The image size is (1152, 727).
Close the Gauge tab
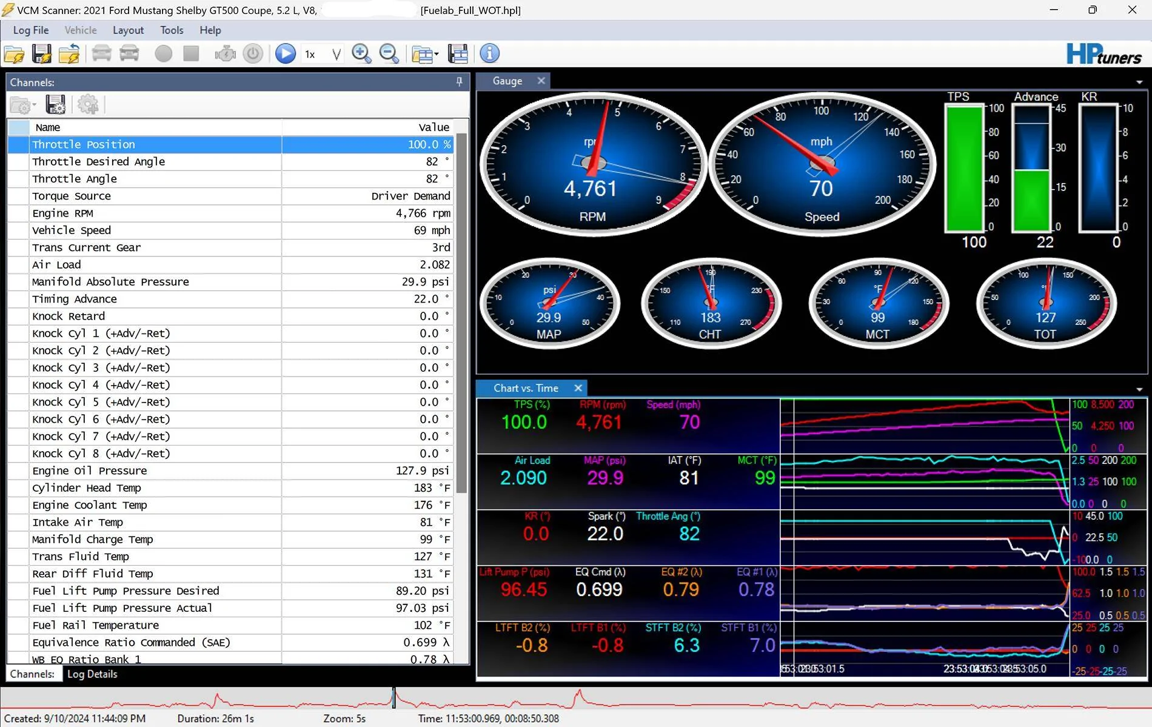point(541,81)
